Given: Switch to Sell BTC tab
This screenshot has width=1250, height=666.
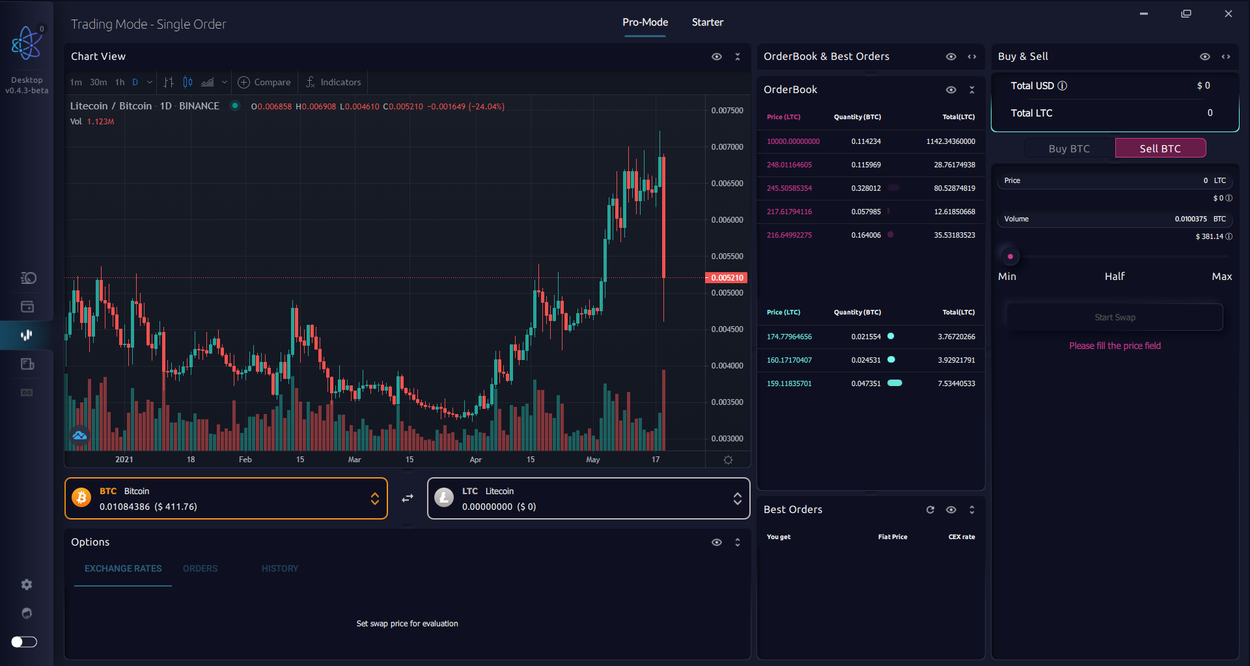Looking at the screenshot, I should click(x=1160, y=148).
